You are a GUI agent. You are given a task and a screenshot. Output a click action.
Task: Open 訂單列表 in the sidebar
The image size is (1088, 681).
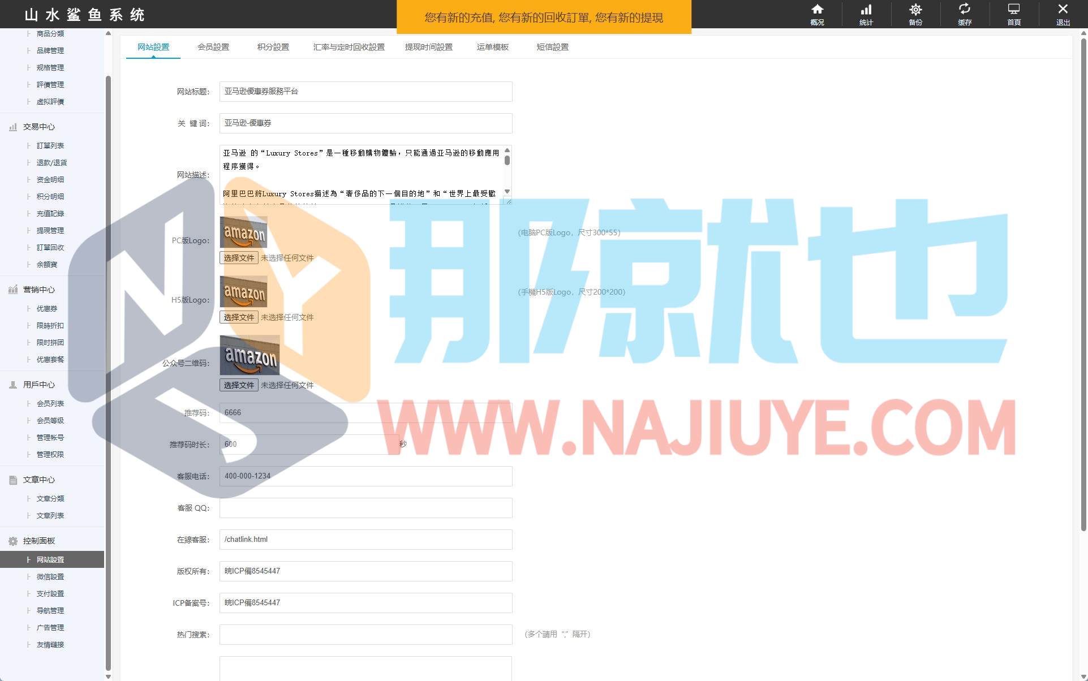click(50, 146)
